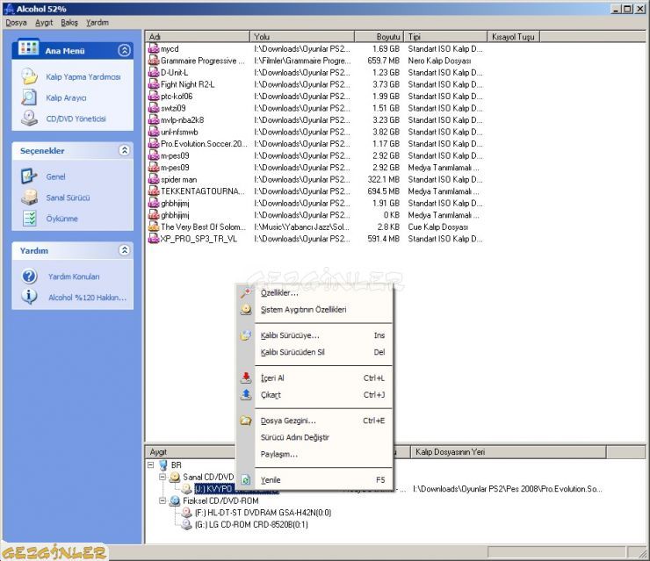
Task: Open the Bakış menu
Action: click(69, 22)
